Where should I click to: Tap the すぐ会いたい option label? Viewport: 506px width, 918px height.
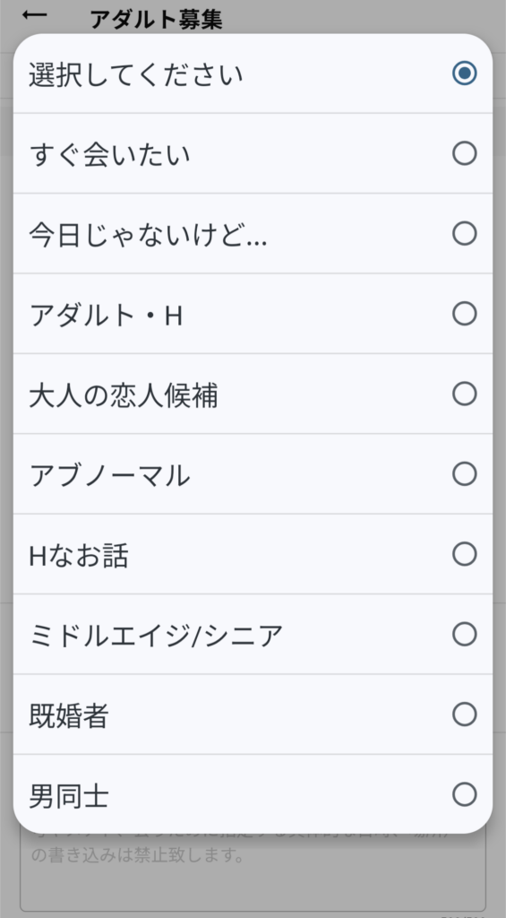[110, 155]
